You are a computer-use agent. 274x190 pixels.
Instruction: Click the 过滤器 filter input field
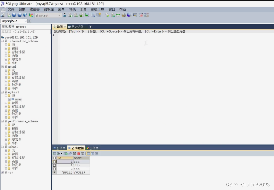tap(26, 31)
